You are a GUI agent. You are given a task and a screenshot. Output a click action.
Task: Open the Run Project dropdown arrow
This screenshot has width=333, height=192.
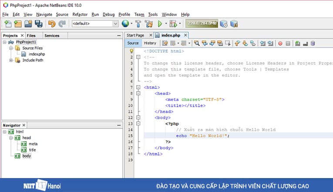click(166, 24)
